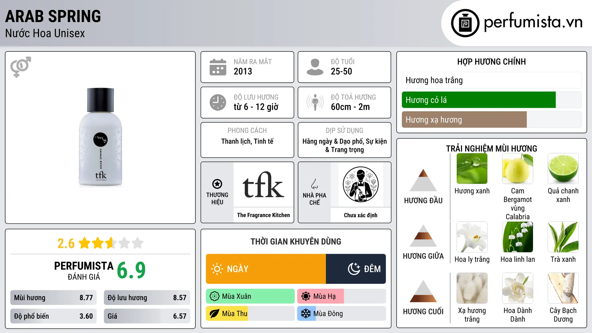
Task: Click the tfk brand logo image
Action: pyautogui.click(x=263, y=184)
